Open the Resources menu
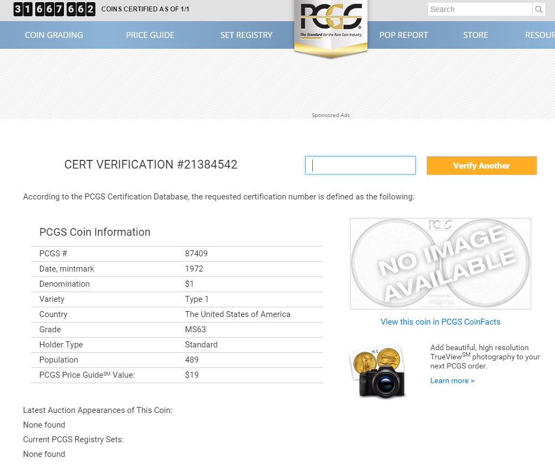The height and width of the screenshot is (465, 555). point(540,35)
